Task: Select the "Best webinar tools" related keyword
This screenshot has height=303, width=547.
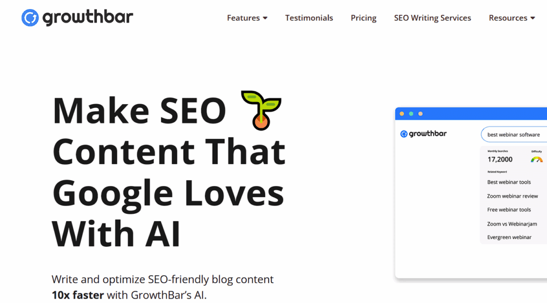Action: pos(509,182)
